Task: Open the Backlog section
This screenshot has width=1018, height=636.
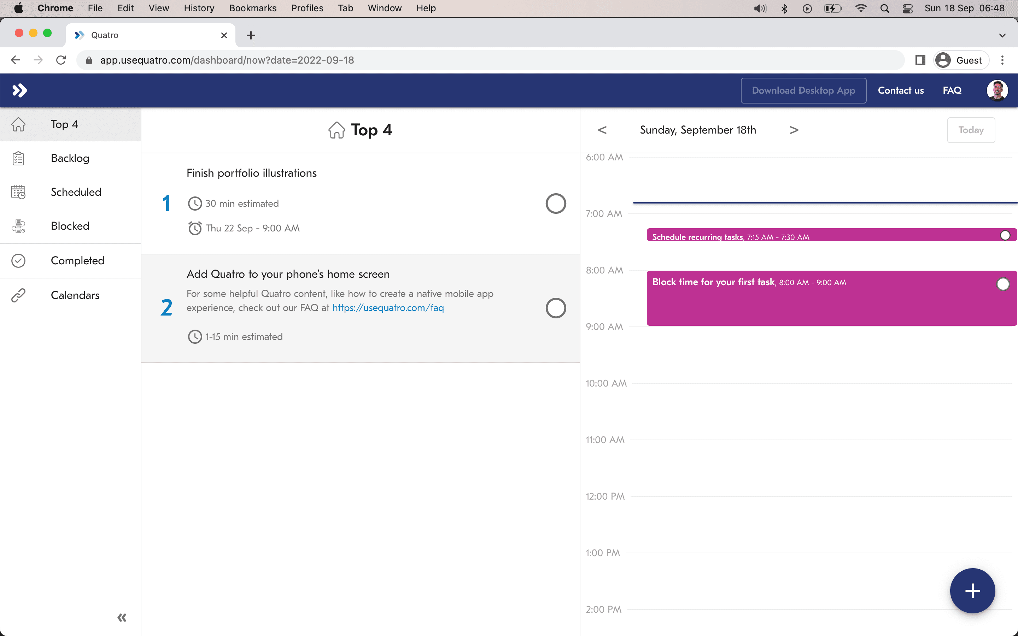Action: point(70,158)
